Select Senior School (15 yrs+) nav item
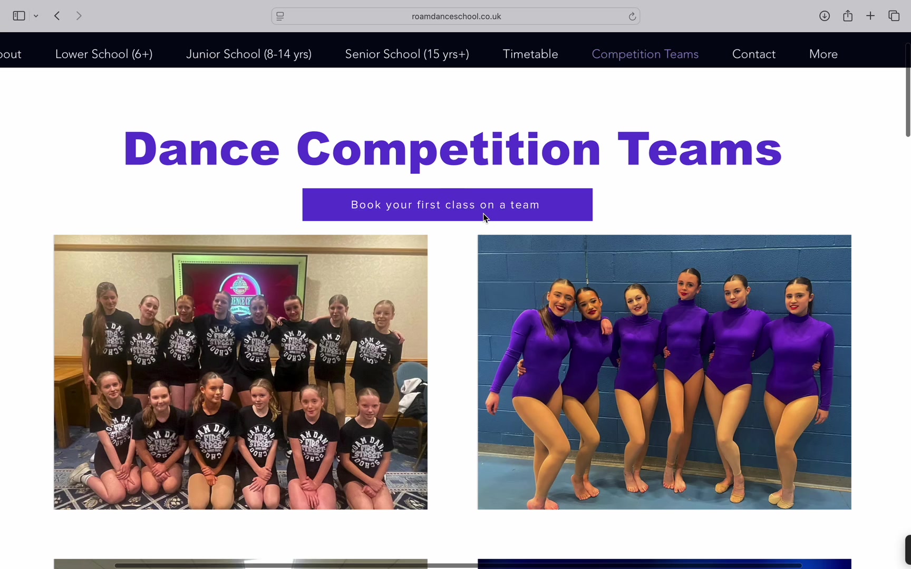Screen dimensions: 911x569 pos(407,54)
